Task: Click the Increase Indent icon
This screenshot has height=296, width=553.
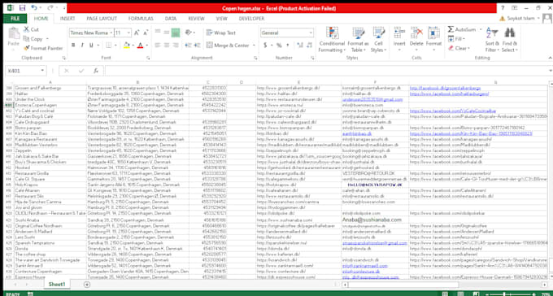Action: (197, 46)
